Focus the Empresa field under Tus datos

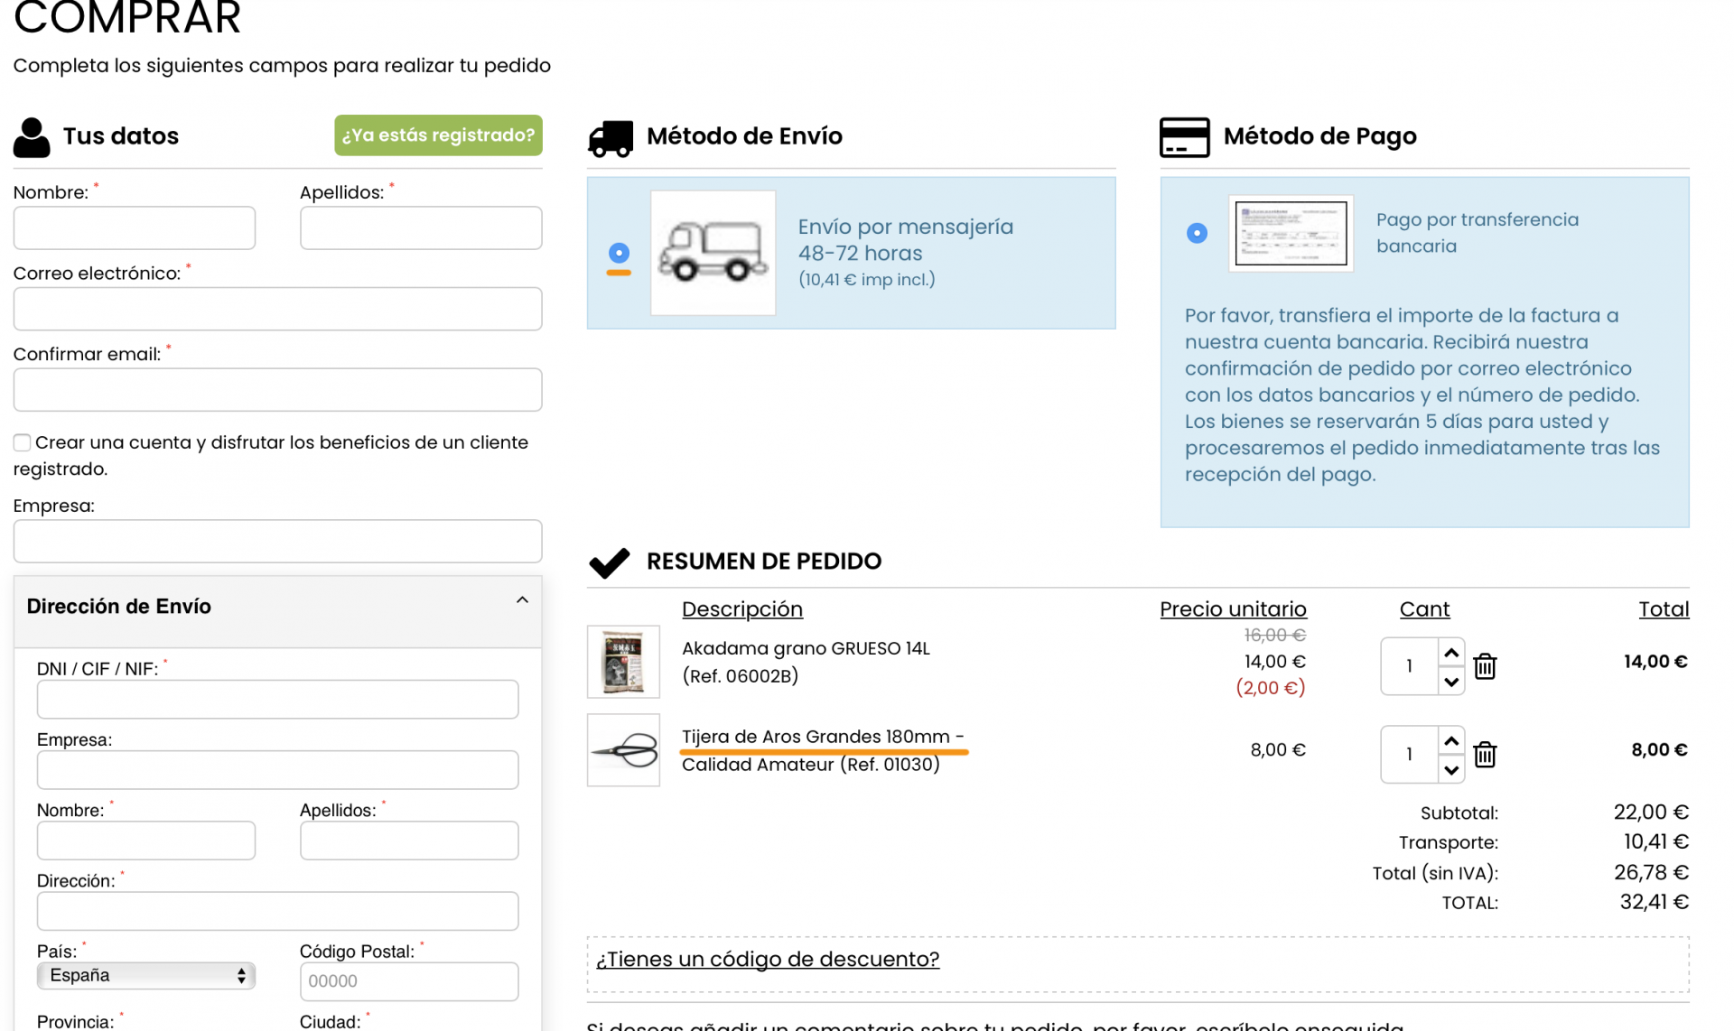click(x=278, y=542)
